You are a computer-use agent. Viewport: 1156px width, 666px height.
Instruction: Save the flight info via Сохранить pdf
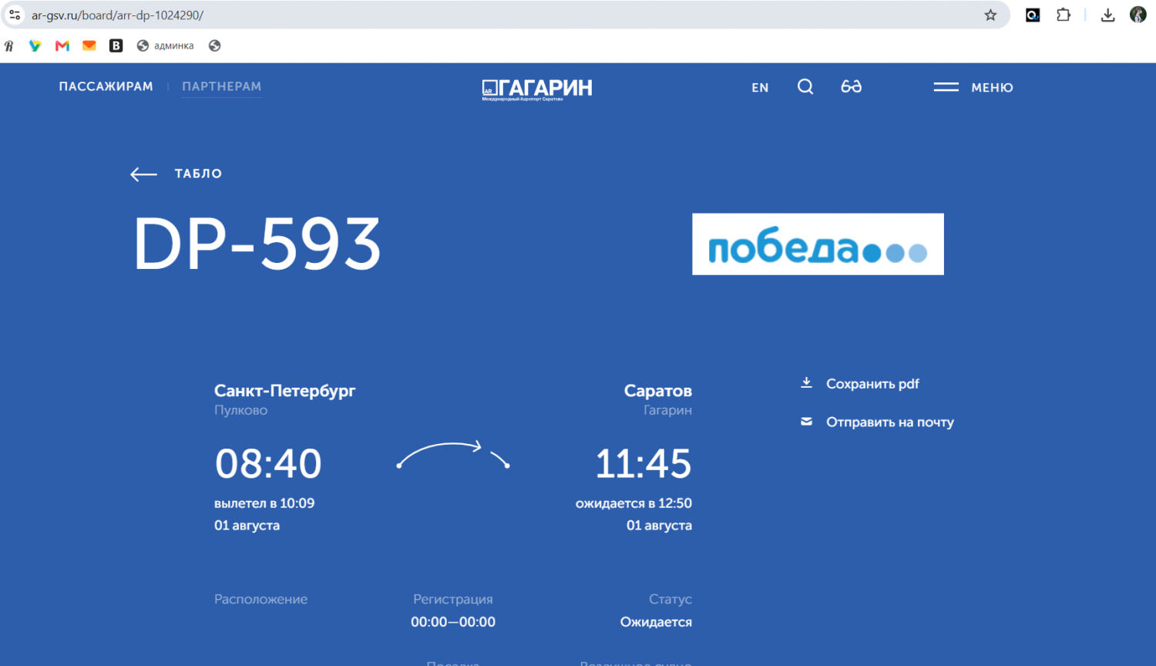(x=872, y=384)
